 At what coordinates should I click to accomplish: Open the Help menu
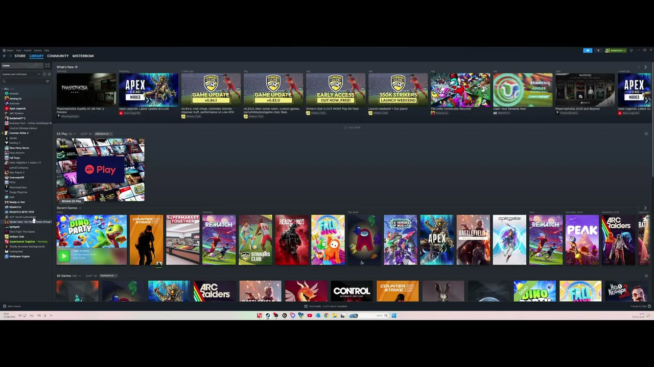point(46,50)
